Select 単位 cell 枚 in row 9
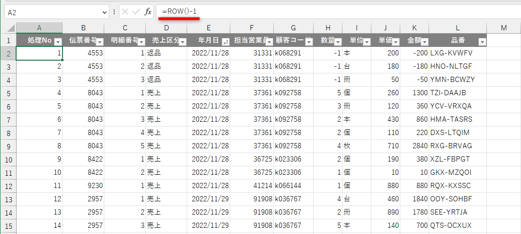The width and height of the screenshot is (521, 234). [357, 146]
